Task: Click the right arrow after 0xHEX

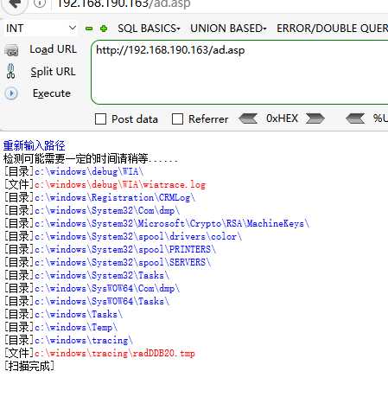Action: coord(315,118)
